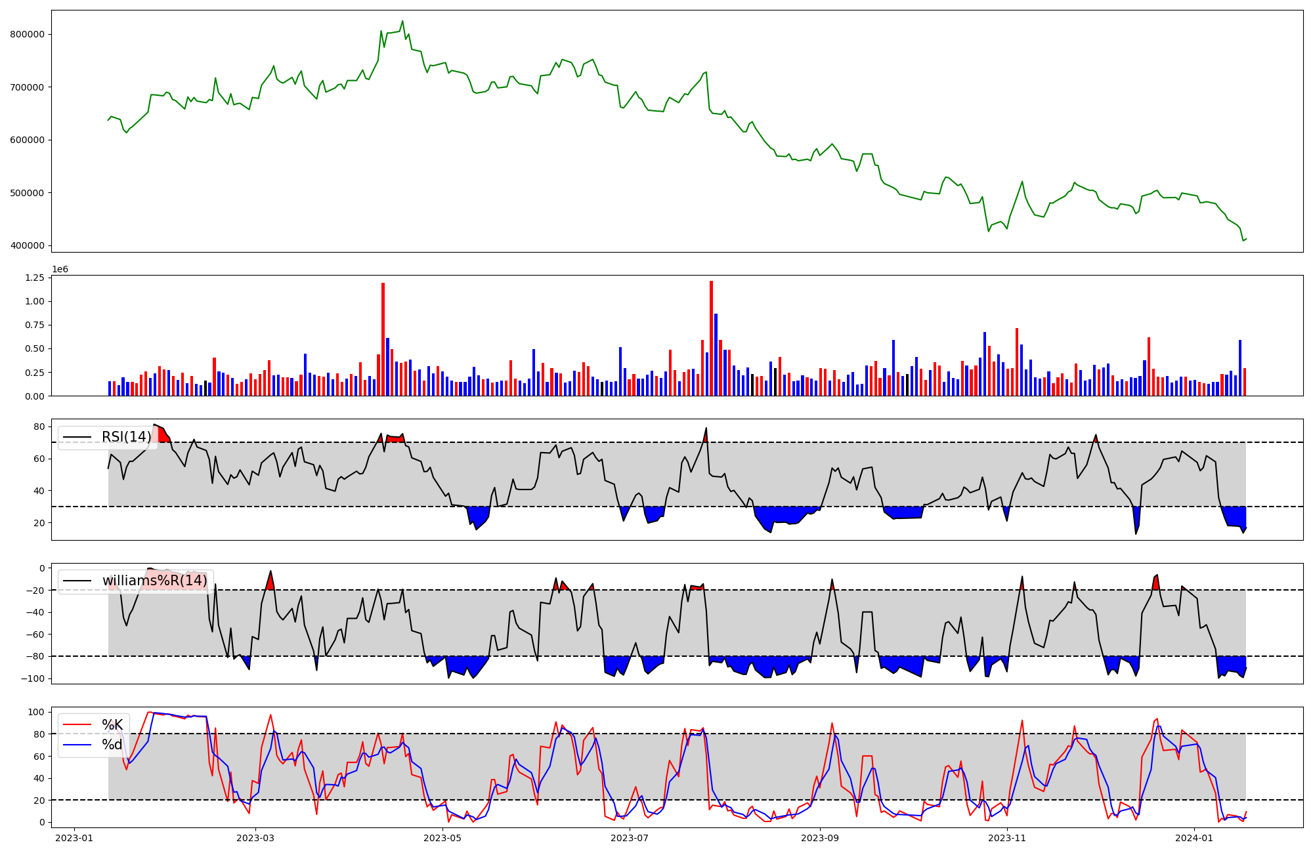Click the 800000 price axis label

(x=27, y=34)
